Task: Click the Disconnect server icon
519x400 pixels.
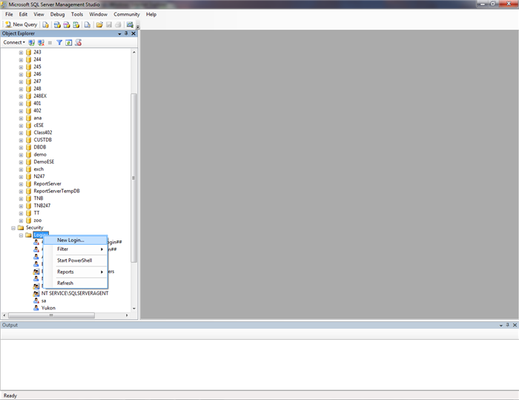Action: 41,43
